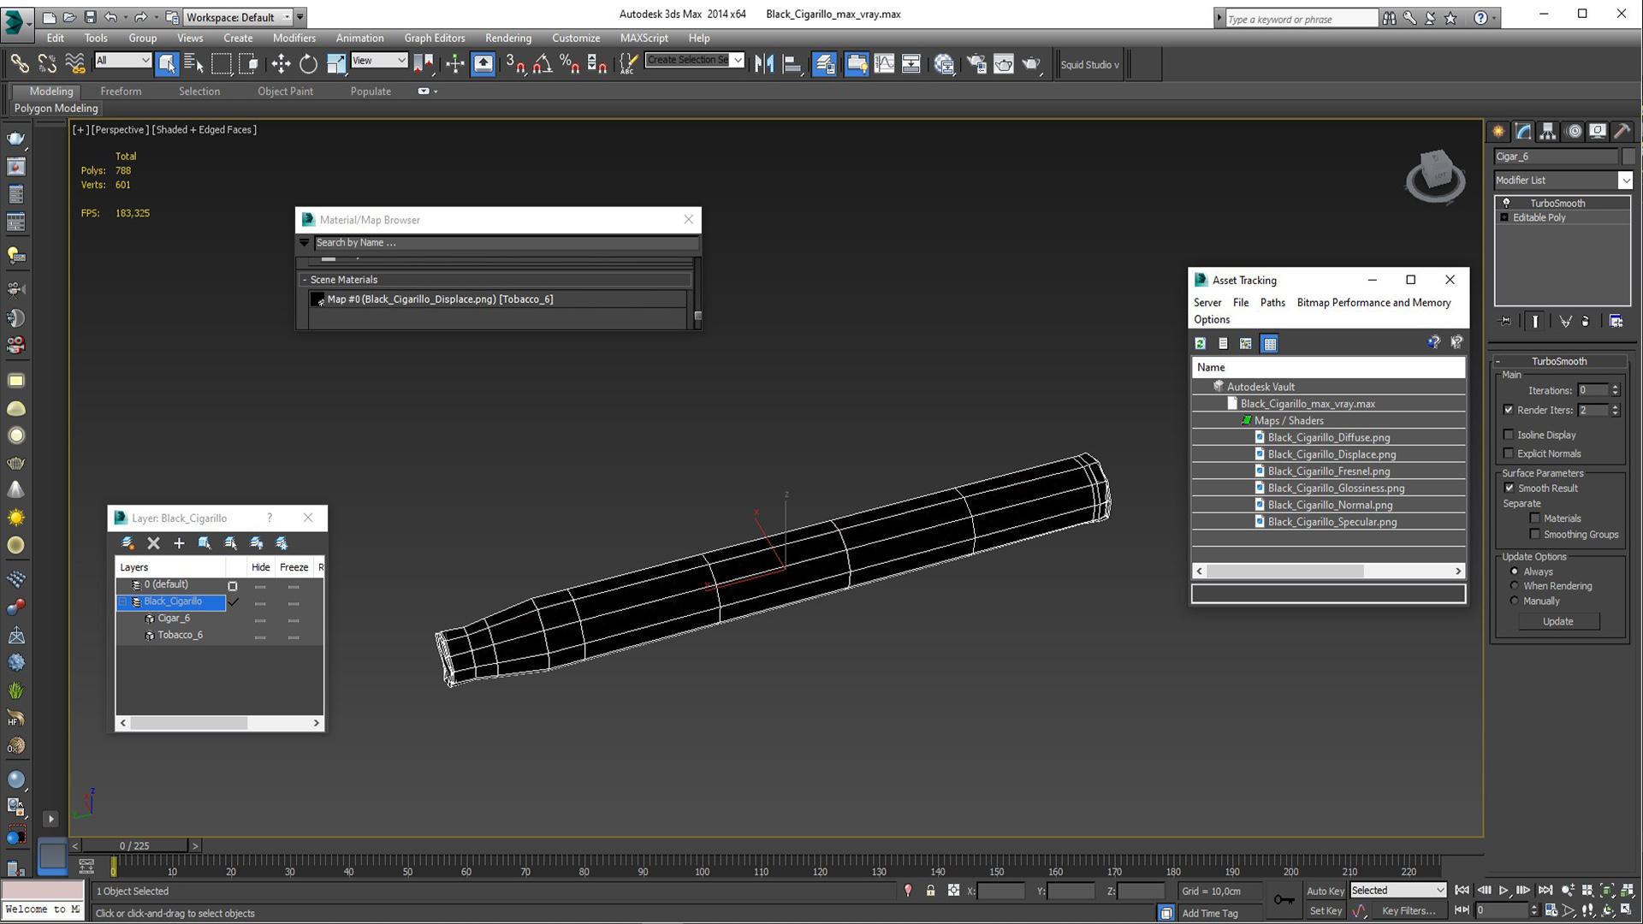The height and width of the screenshot is (924, 1643).
Task: Expand the Selected key filter dropdown
Action: coord(1440,891)
